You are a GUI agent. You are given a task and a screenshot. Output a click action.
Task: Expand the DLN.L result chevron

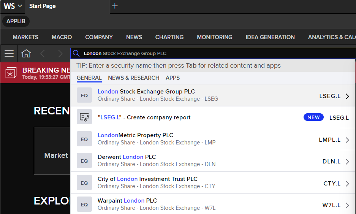coord(347,162)
